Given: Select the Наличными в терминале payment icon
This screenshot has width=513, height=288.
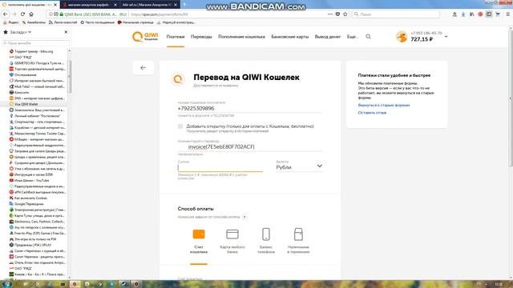Looking at the screenshot, I should 298,234.
